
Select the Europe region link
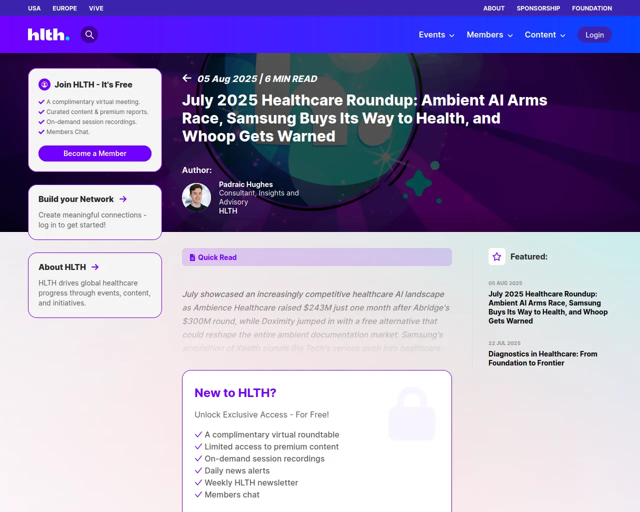(x=64, y=8)
